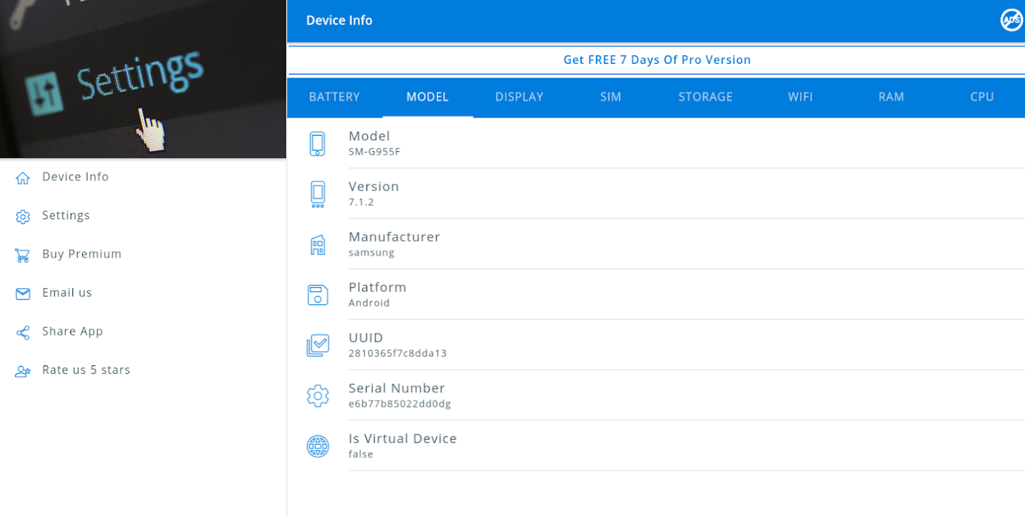Switch to the BATTERY tab
1025x517 pixels.
[334, 97]
